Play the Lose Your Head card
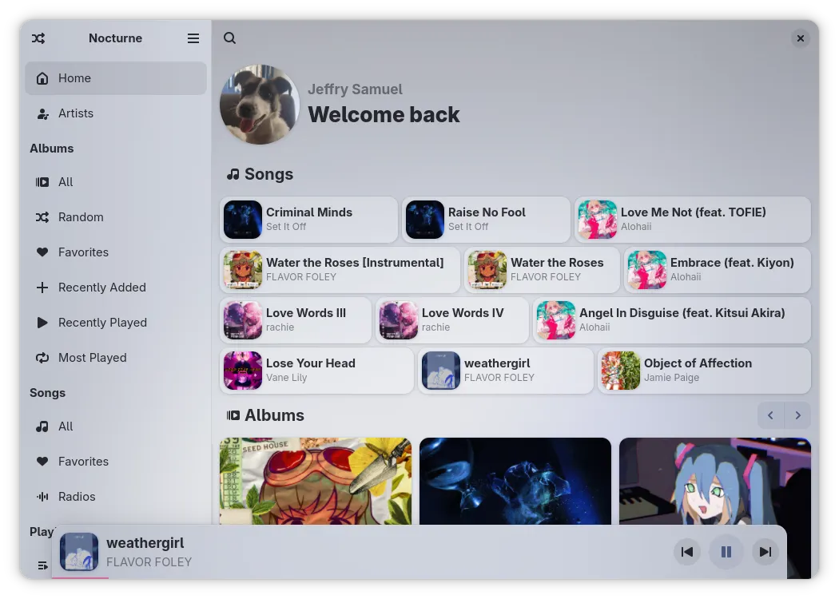The width and height of the screenshot is (839, 599). point(316,370)
